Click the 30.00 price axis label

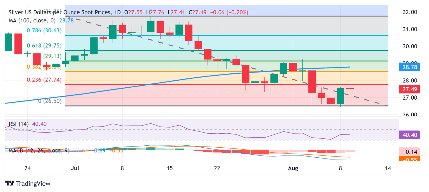click(409, 46)
